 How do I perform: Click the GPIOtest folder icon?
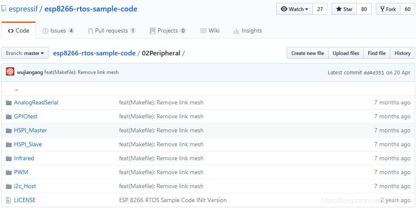(x=9, y=117)
